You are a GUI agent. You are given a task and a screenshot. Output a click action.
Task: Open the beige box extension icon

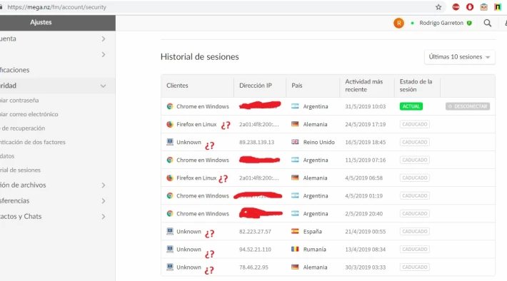click(x=484, y=7)
